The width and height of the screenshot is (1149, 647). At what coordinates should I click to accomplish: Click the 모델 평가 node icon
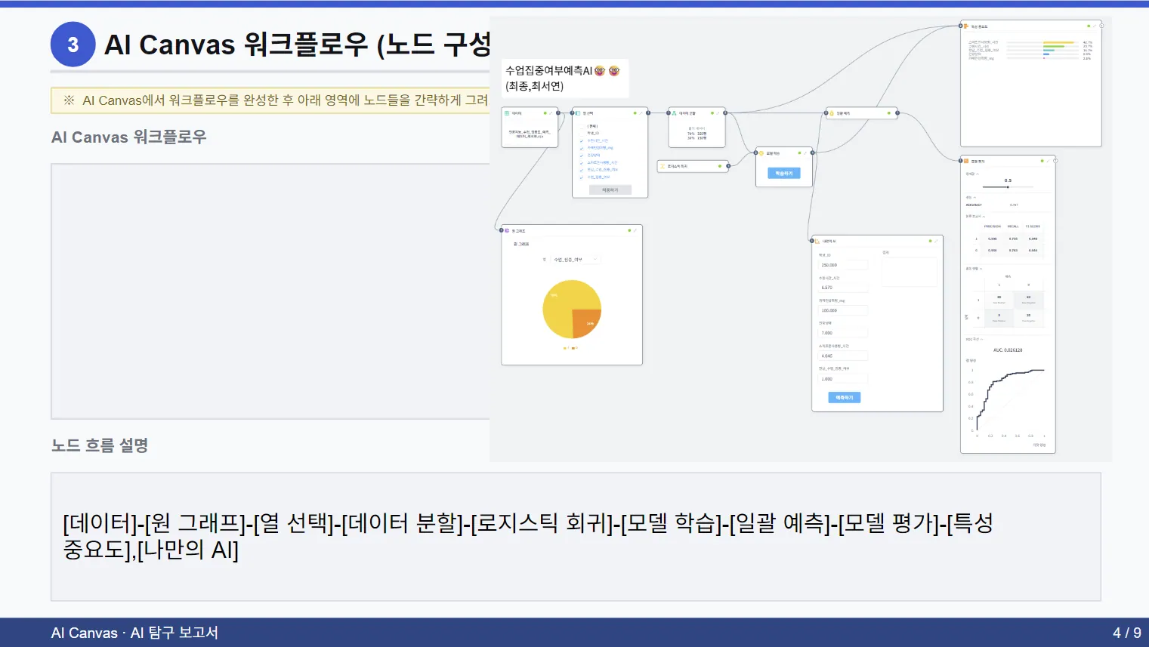tap(966, 161)
